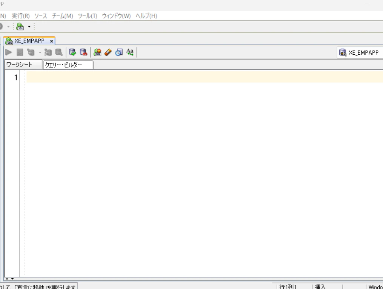Open the 実行(R) menu
The height and width of the screenshot is (289, 383).
pos(20,16)
